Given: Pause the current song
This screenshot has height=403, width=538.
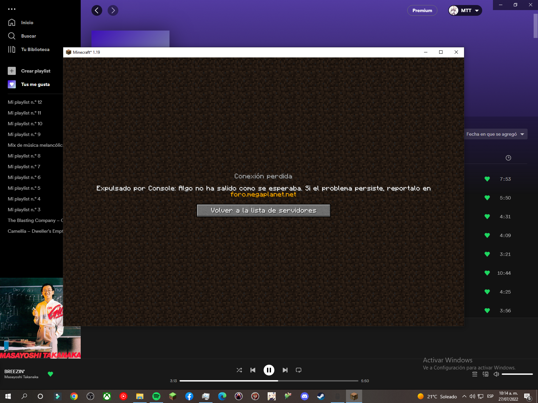Looking at the screenshot, I should click(x=269, y=370).
